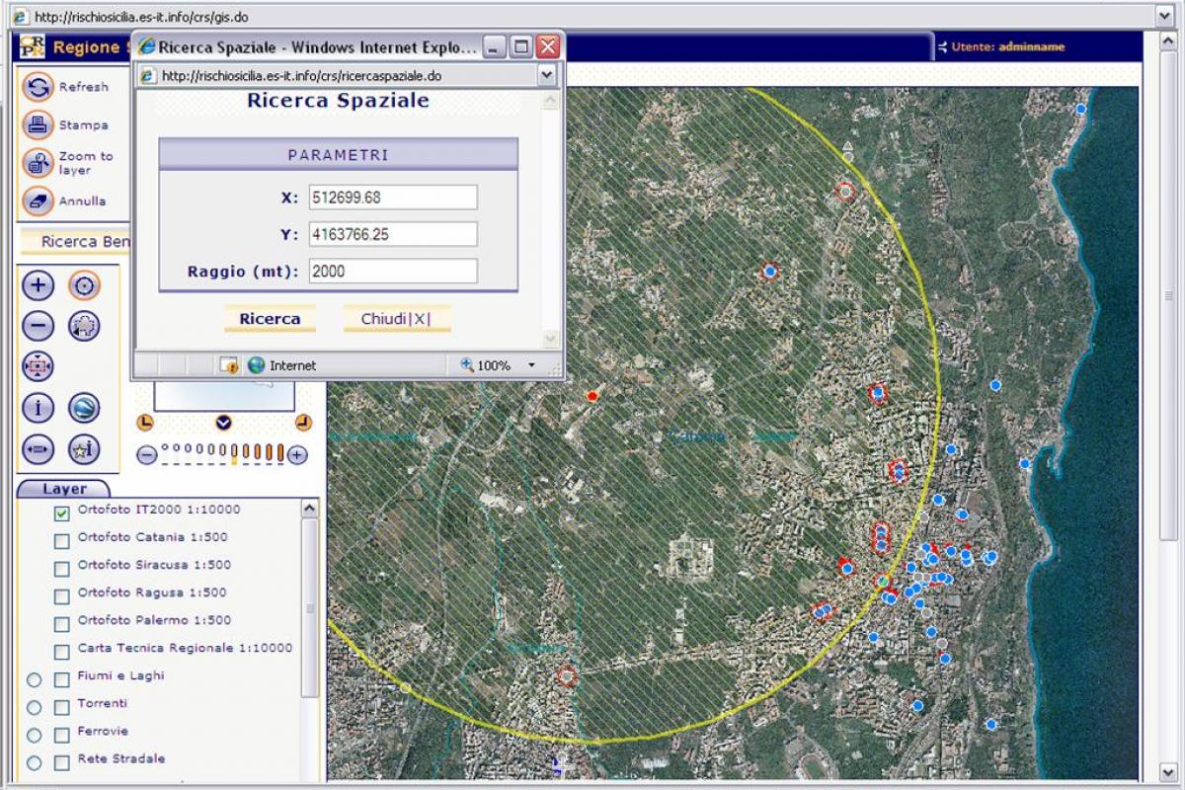Enable Ortofoto Catania 1:500 layer
This screenshot has width=1185, height=790.
tap(61, 541)
